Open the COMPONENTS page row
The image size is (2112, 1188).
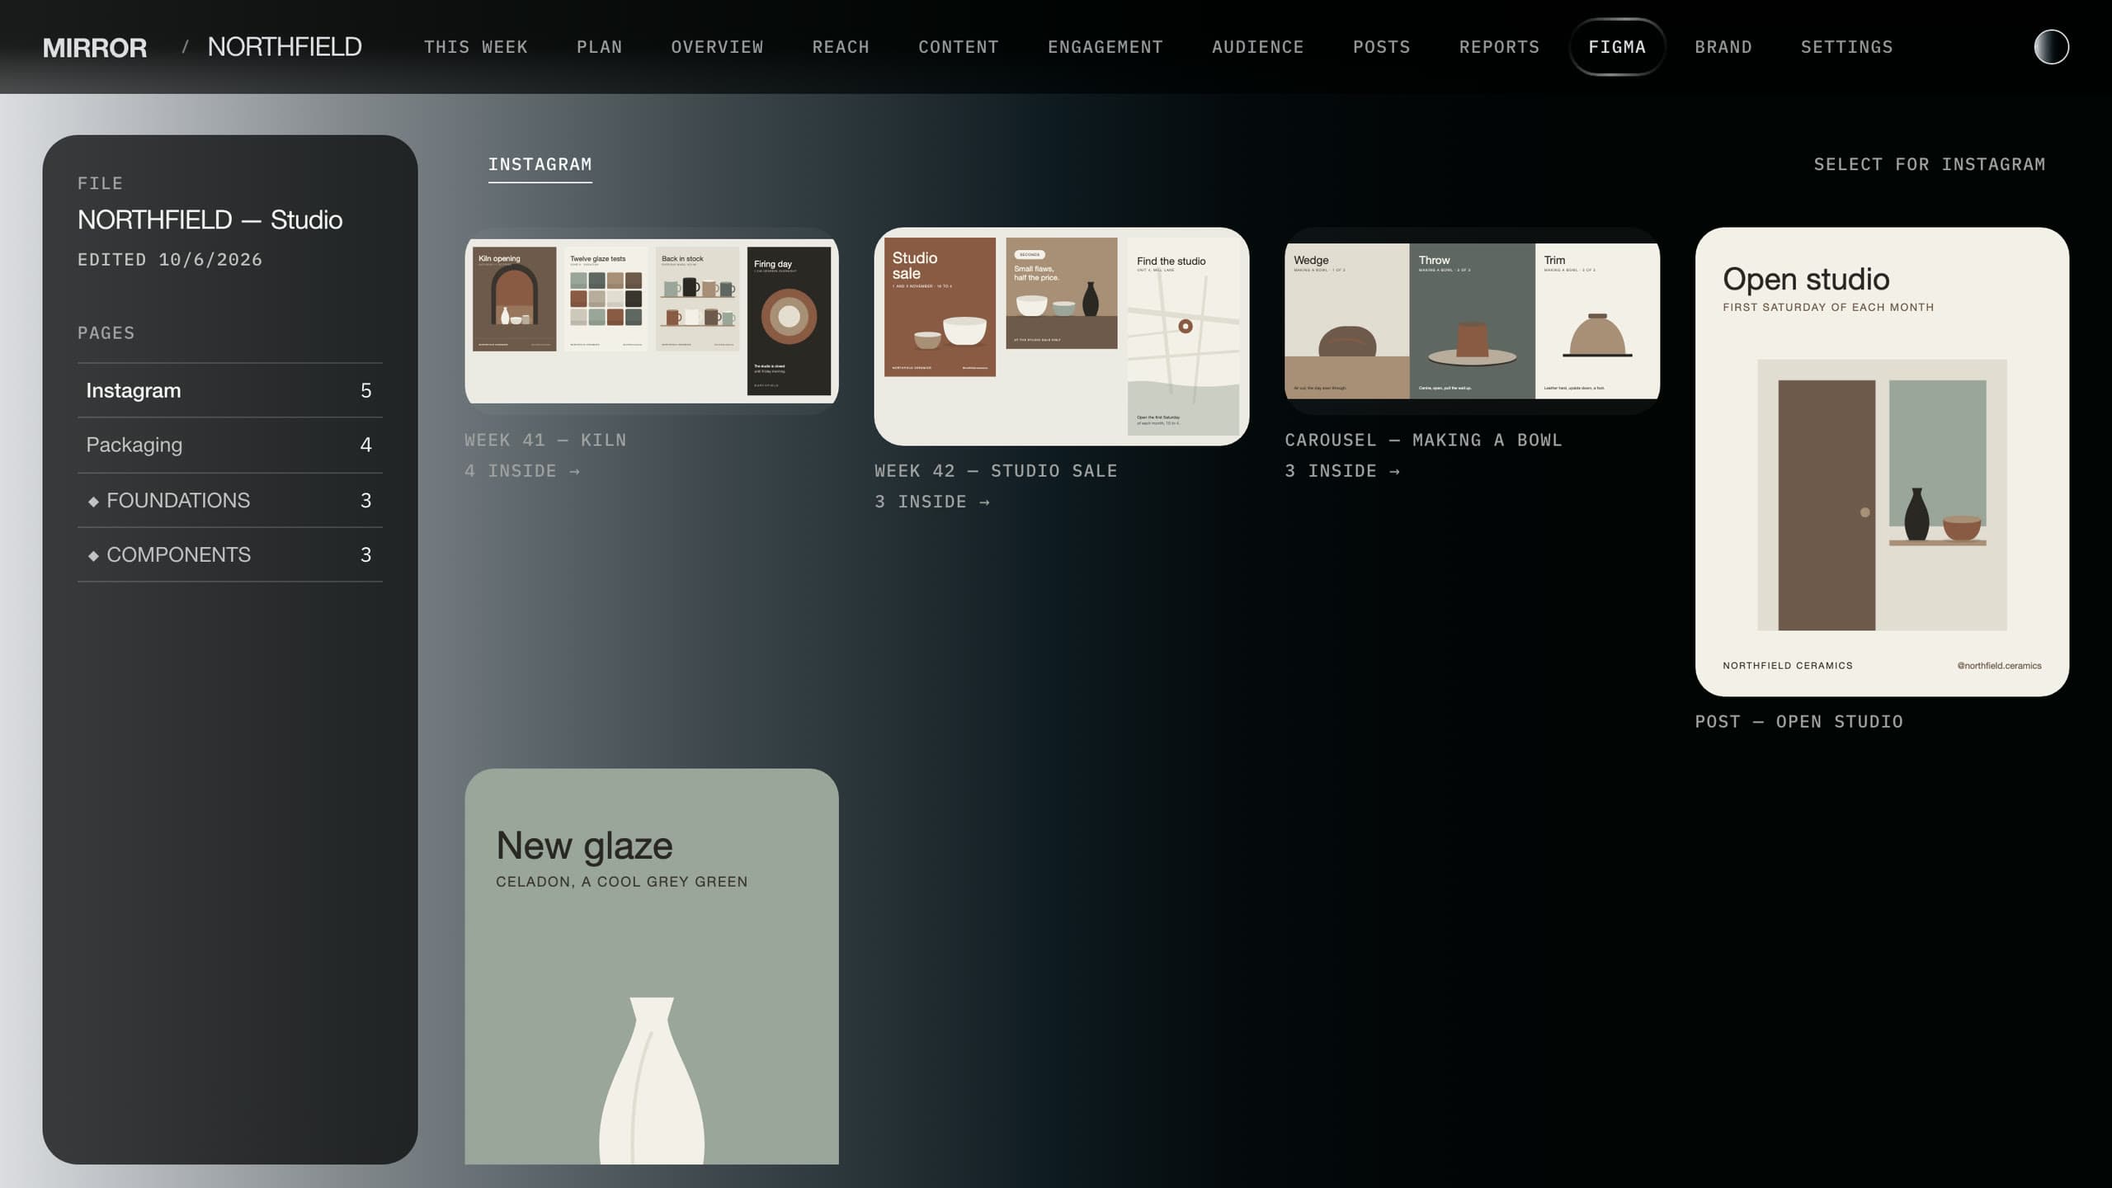click(230, 554)
